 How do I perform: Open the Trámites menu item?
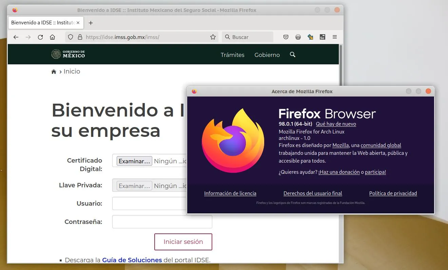pos(232,55)
